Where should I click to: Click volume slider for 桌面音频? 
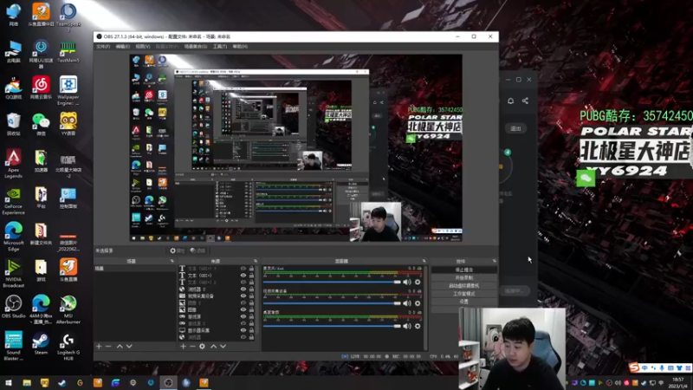point(332,326)
